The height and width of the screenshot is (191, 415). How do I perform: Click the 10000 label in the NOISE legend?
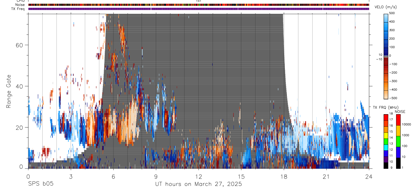[407, 124]
